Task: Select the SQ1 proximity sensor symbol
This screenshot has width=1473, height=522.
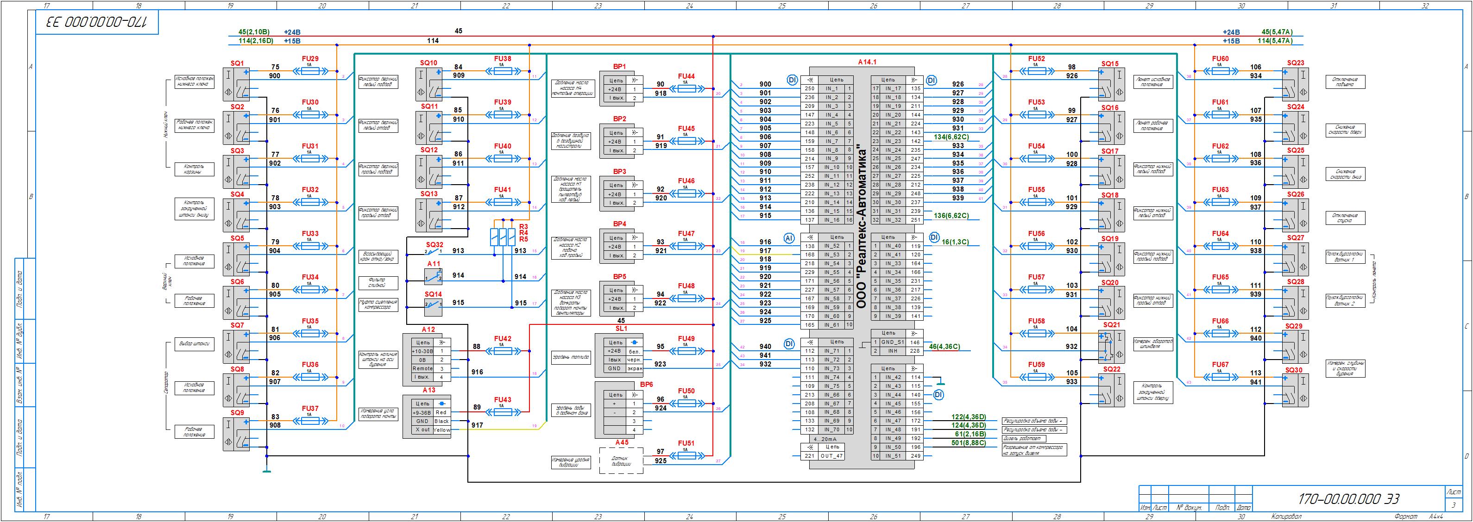Action: click(237, 85)
